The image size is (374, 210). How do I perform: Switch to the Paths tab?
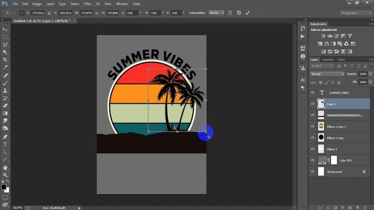pos(341,60)
